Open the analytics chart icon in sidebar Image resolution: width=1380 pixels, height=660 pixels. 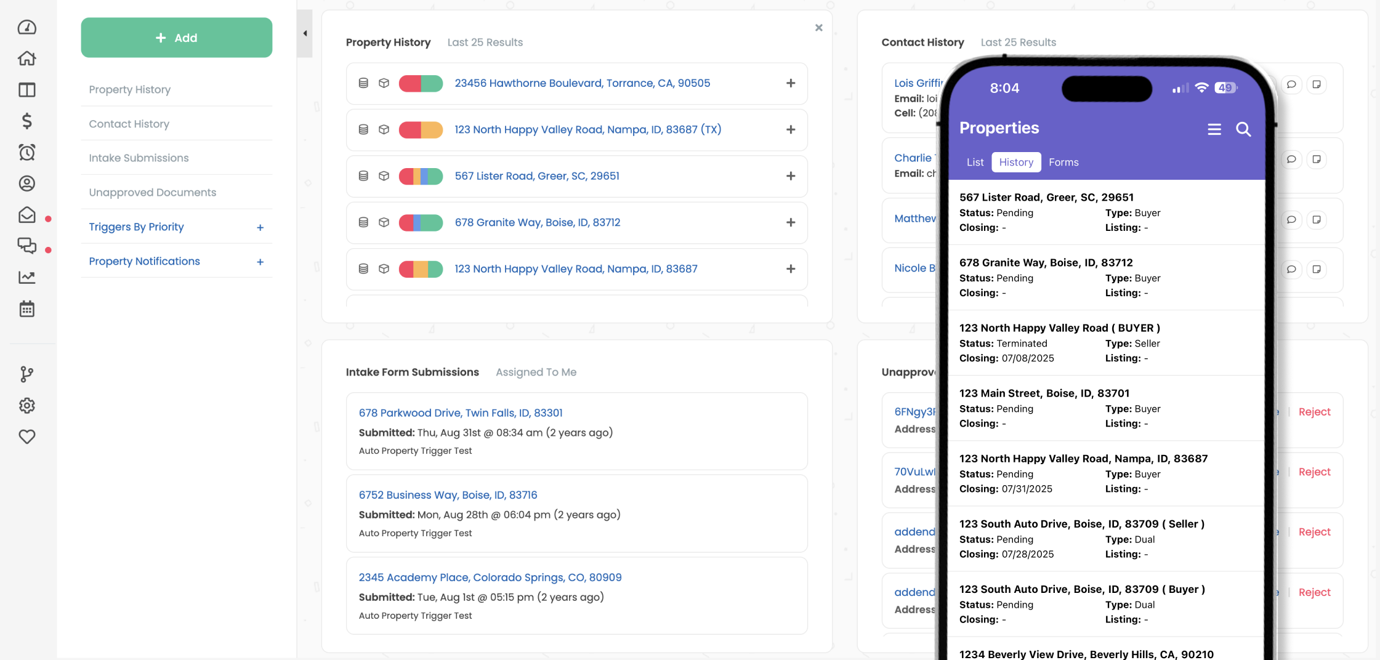coord(26,277)
